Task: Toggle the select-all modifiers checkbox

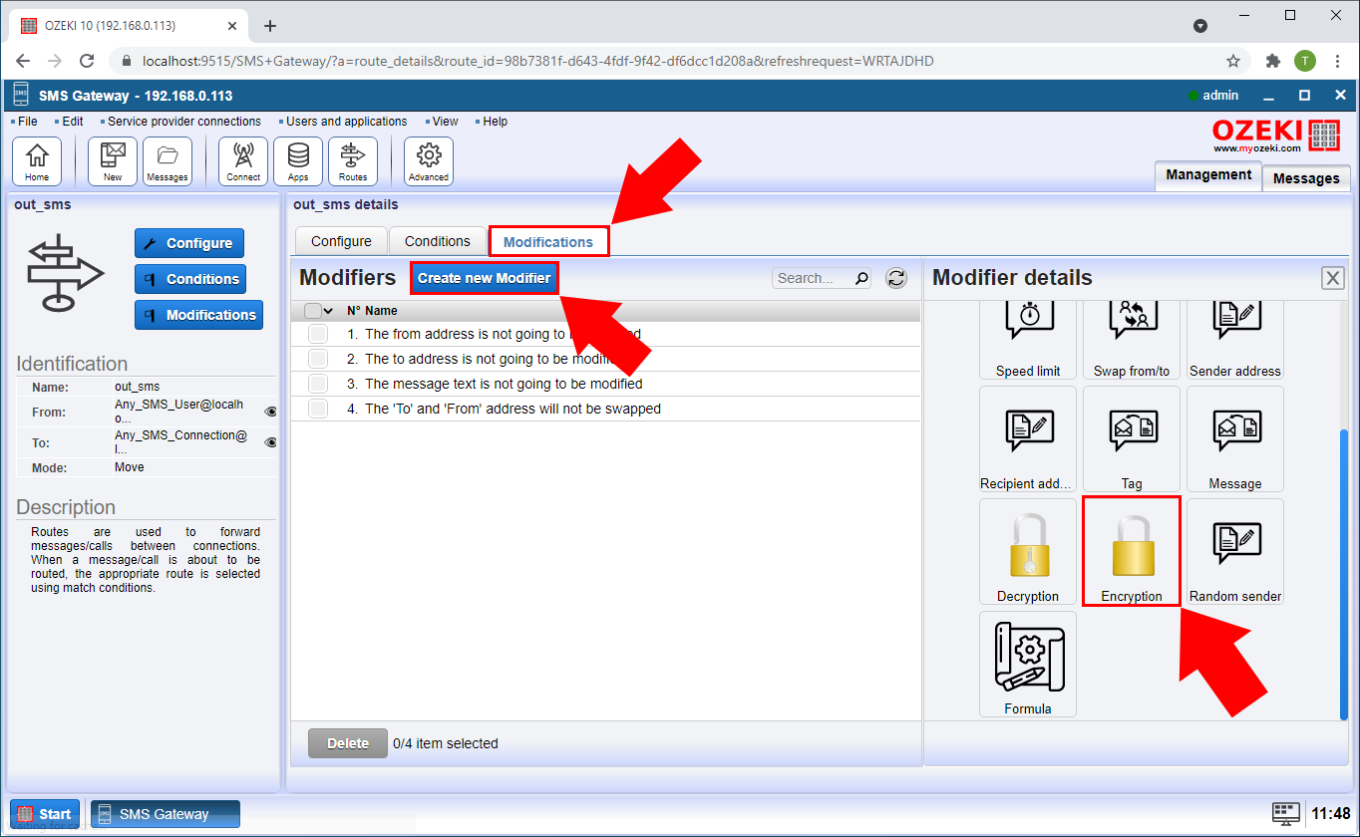Action: pyautogui.click(x=313, y=311)
